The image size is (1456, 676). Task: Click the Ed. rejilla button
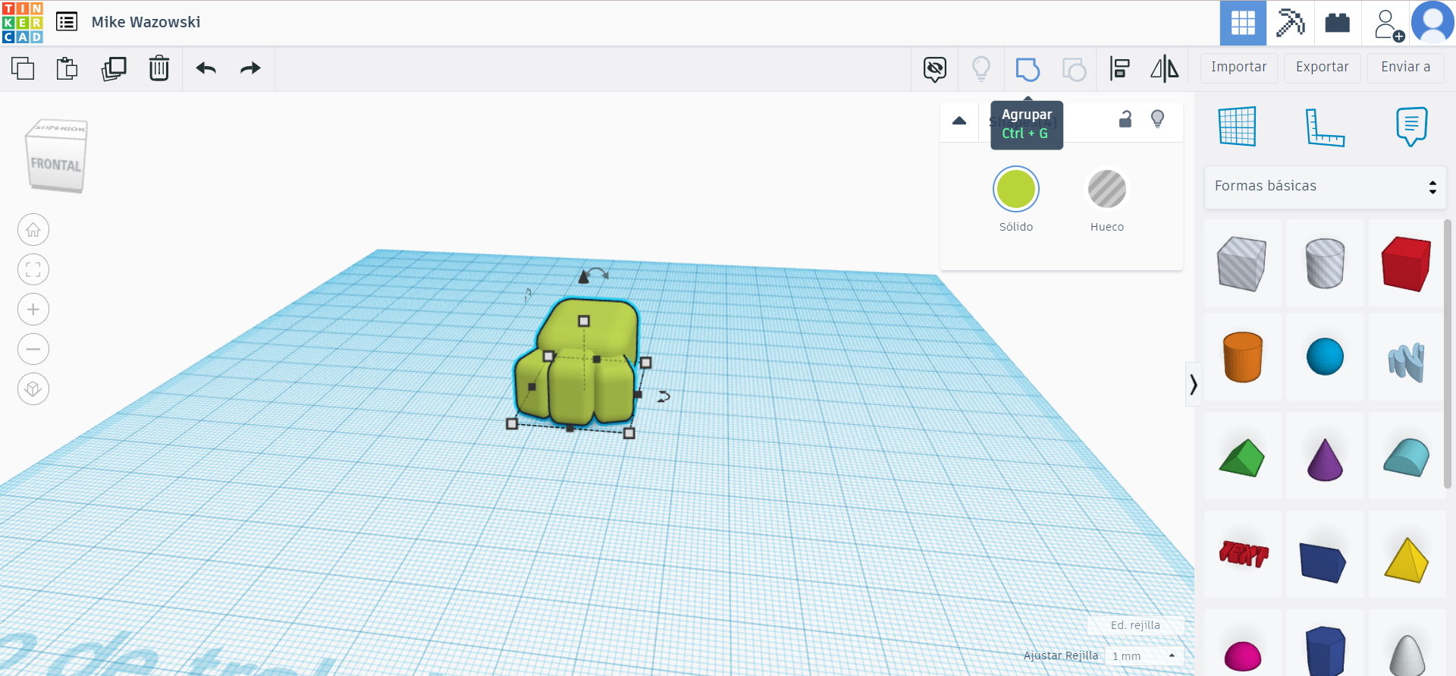pos(1135,625)
